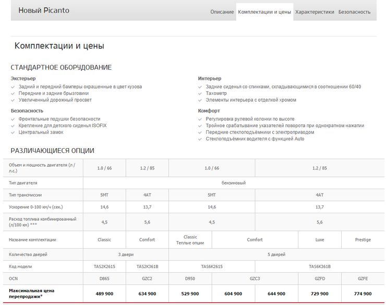Click the 634 900 price
The height and width of the screenshot is (305, 386).
coord(147,294)
